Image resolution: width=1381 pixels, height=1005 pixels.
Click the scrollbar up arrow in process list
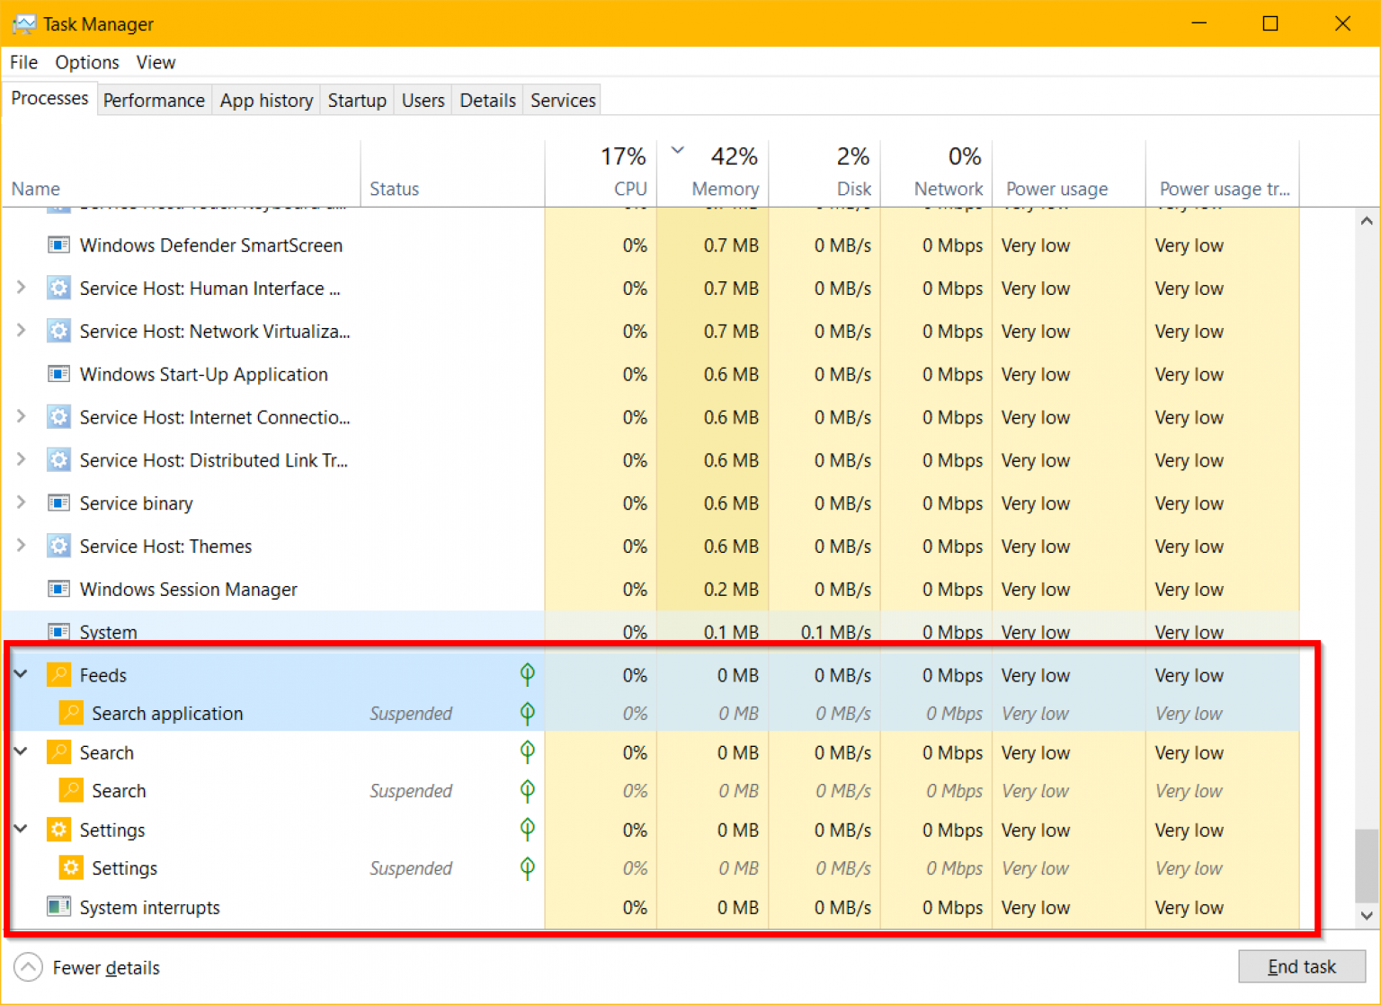coord(1367,221)
